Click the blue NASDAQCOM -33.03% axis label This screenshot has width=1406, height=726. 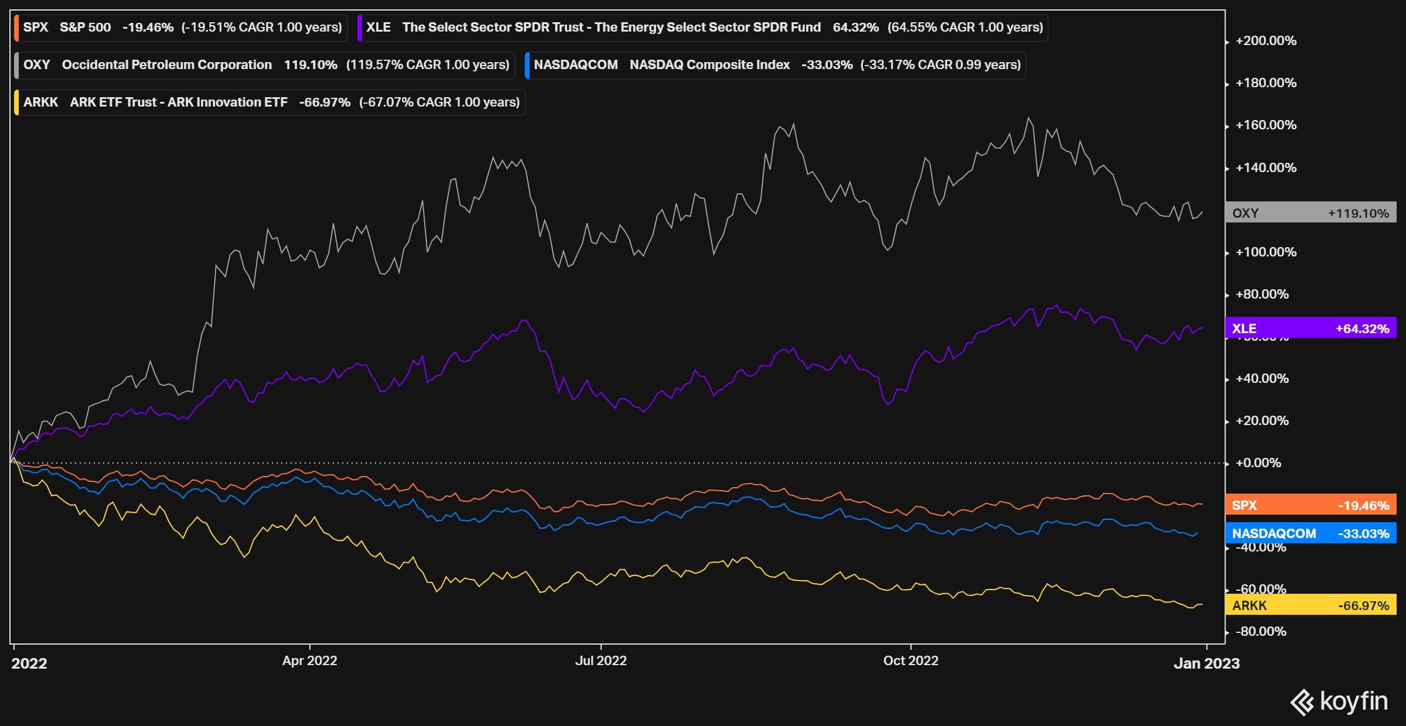coord(1310,533)
